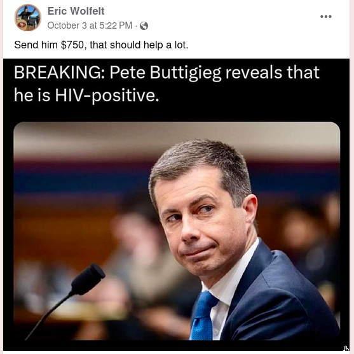Visit the Eric Wolfelt profile name link

(76, 11)
